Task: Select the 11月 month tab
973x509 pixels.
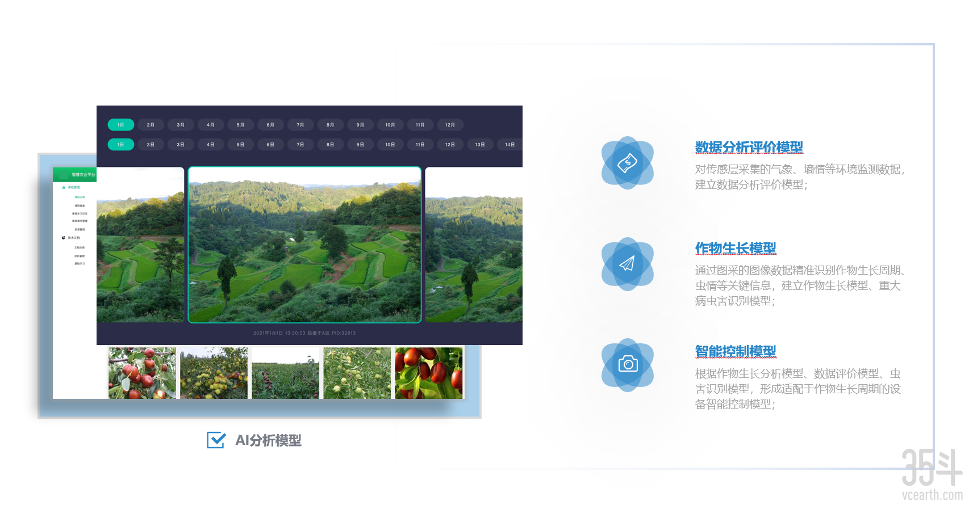Action: [x=420, y=125]
